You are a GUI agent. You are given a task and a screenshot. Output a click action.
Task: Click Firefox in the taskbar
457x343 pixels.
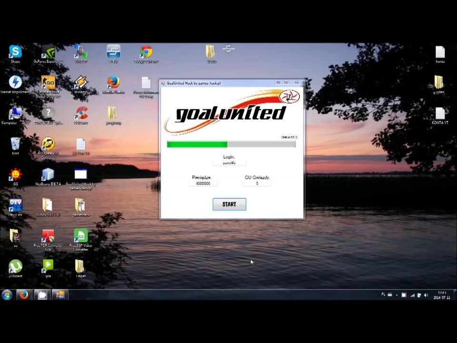pyautogui.click(x=24, y=295)
